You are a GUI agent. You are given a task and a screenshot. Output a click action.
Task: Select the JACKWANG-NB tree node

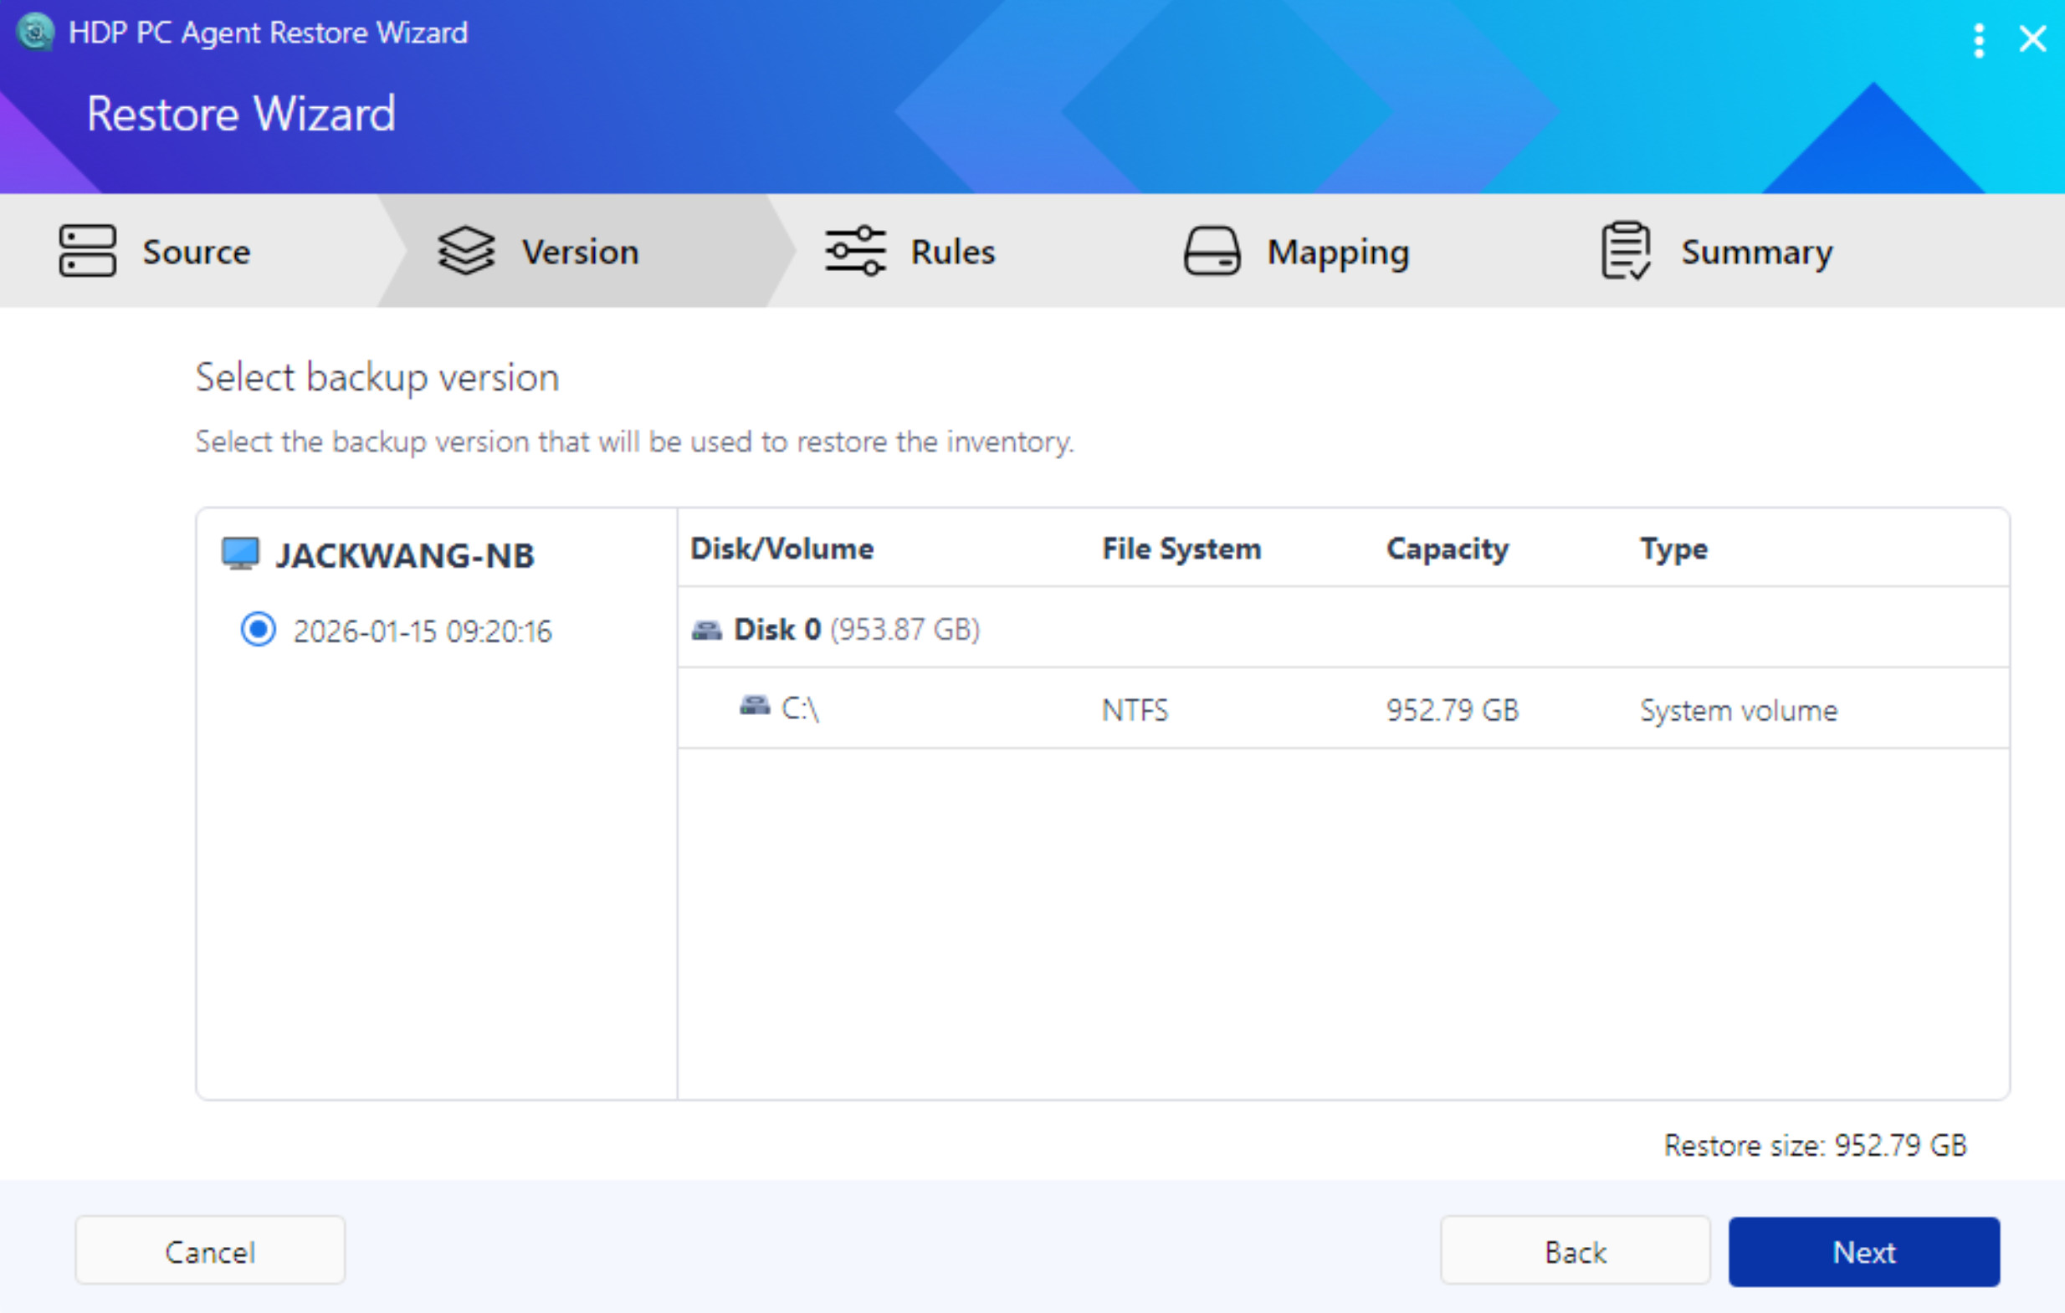click(x=405, y=556)
